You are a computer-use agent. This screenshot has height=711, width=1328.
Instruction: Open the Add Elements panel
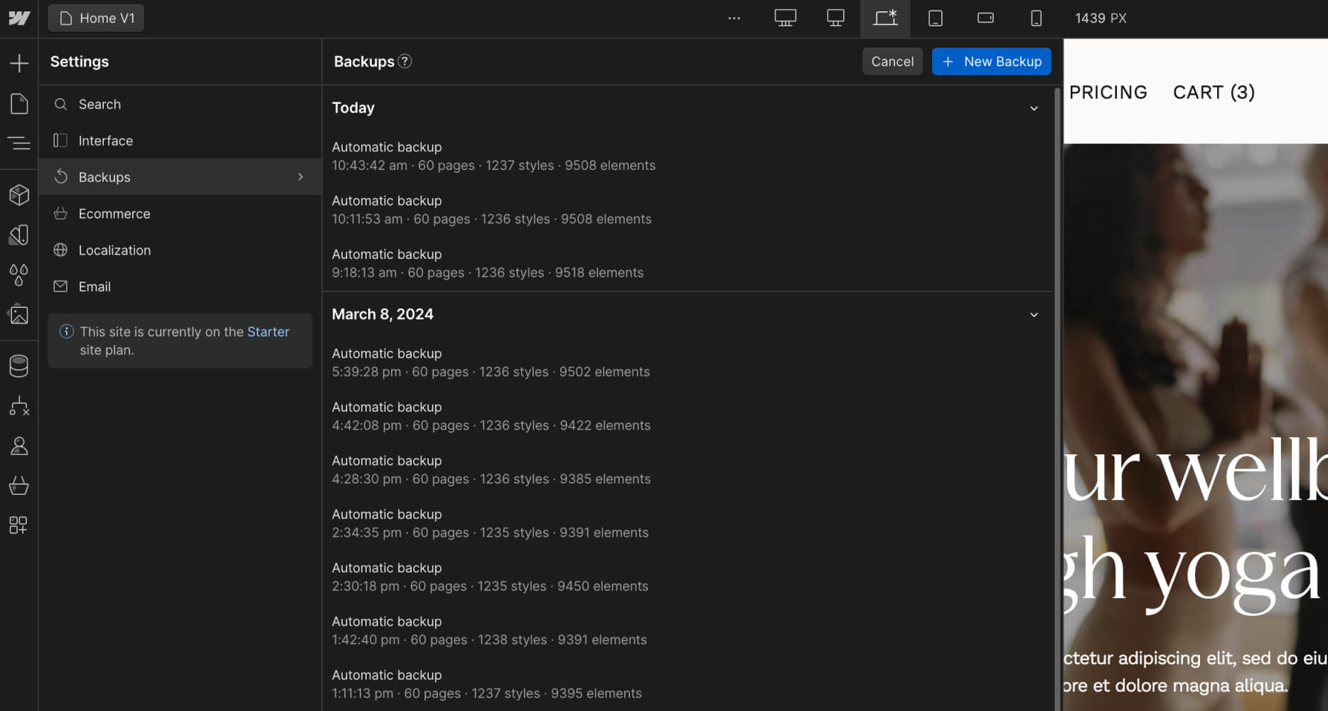(18, 63)
